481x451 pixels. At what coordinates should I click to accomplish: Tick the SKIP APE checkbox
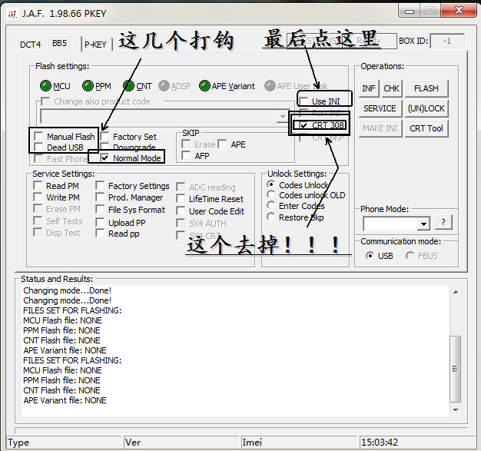[x=222, y=144]
